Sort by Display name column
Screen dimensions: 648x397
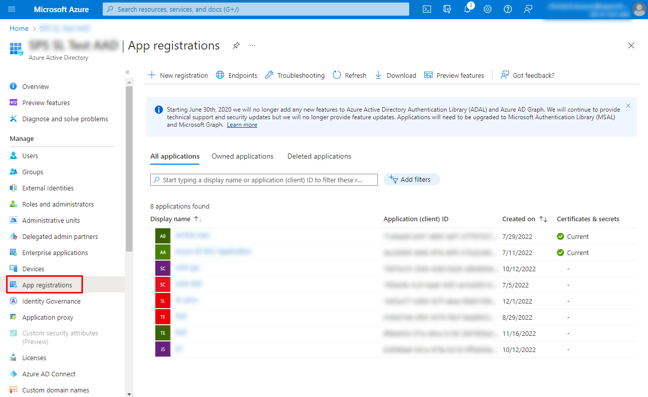(x=176, y=219)
